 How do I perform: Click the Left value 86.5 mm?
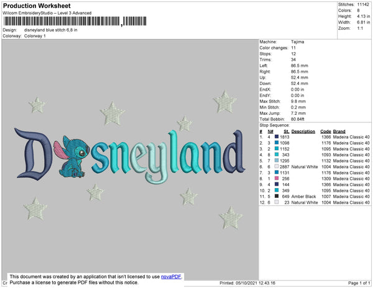coord(299,66)
